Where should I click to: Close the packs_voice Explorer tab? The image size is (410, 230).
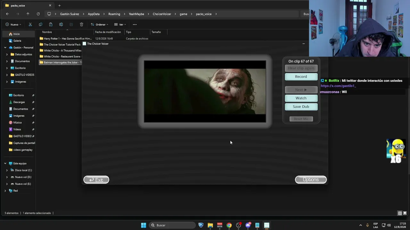coord(50,5)
